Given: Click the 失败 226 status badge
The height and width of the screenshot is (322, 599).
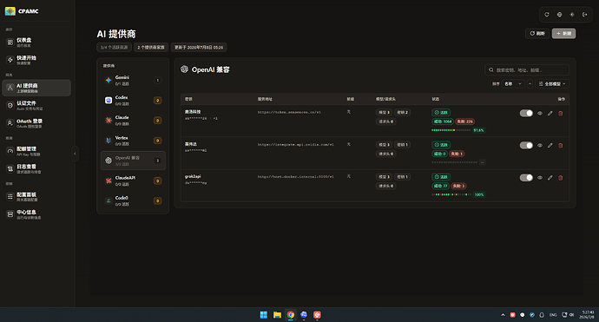Looking at the screenshot, I should tap(464, 122).
